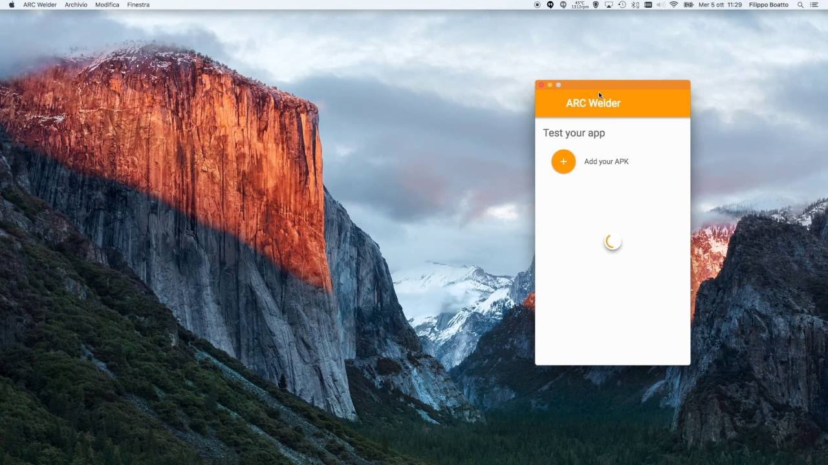Screen dimensions: 828x465
Task: Click the ARC Welder title in the header
Action: point(593,103)
